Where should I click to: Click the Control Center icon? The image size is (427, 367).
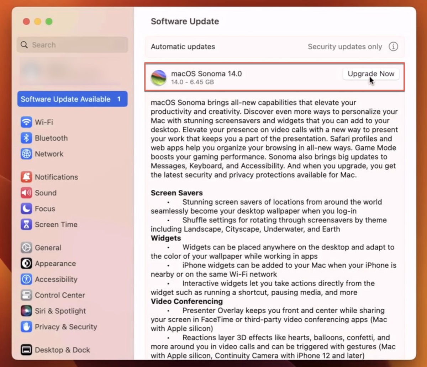tap(26, 295)
